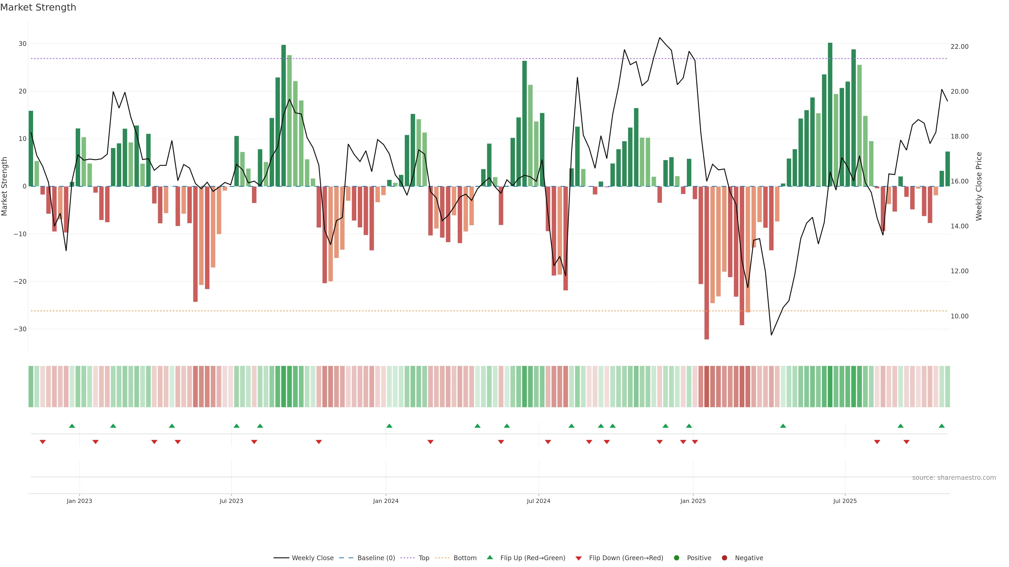
Task: Click the red flip-down triangle right after Jan 2025
Action: (x=695, y=442)
